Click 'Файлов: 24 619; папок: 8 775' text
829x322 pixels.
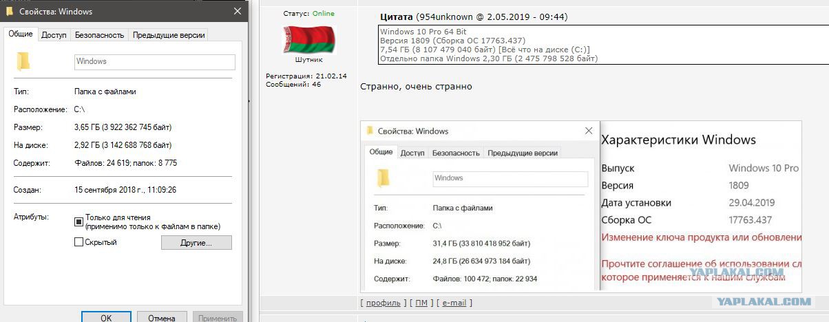(x=125, y=163)
